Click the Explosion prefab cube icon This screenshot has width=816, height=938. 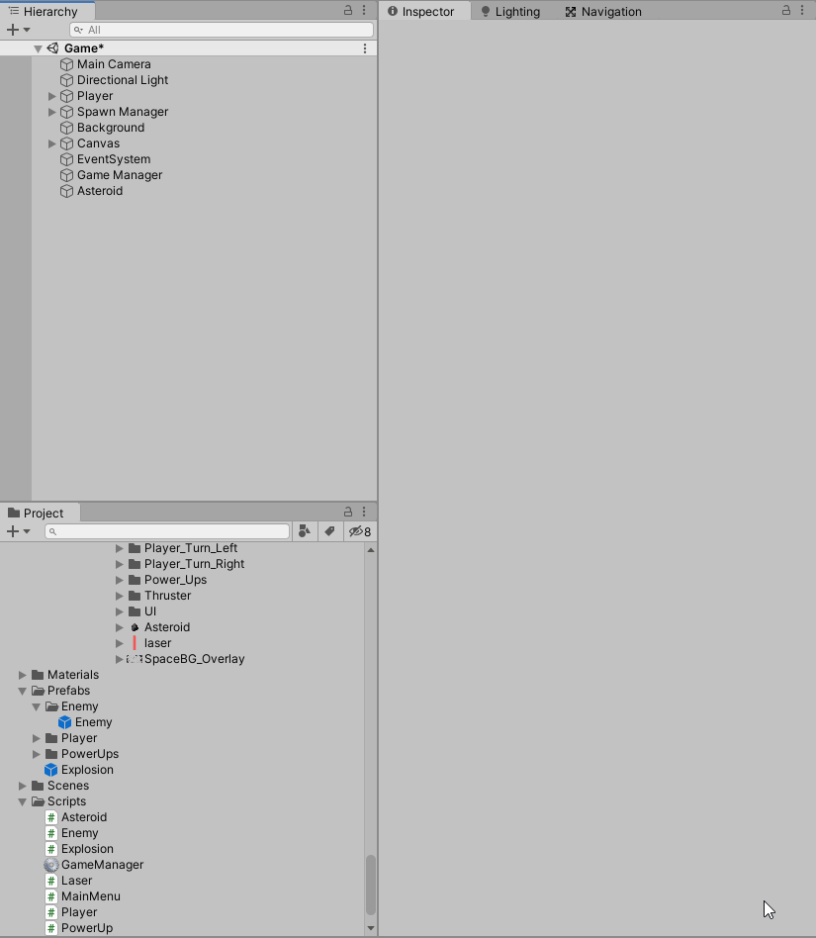51,770
